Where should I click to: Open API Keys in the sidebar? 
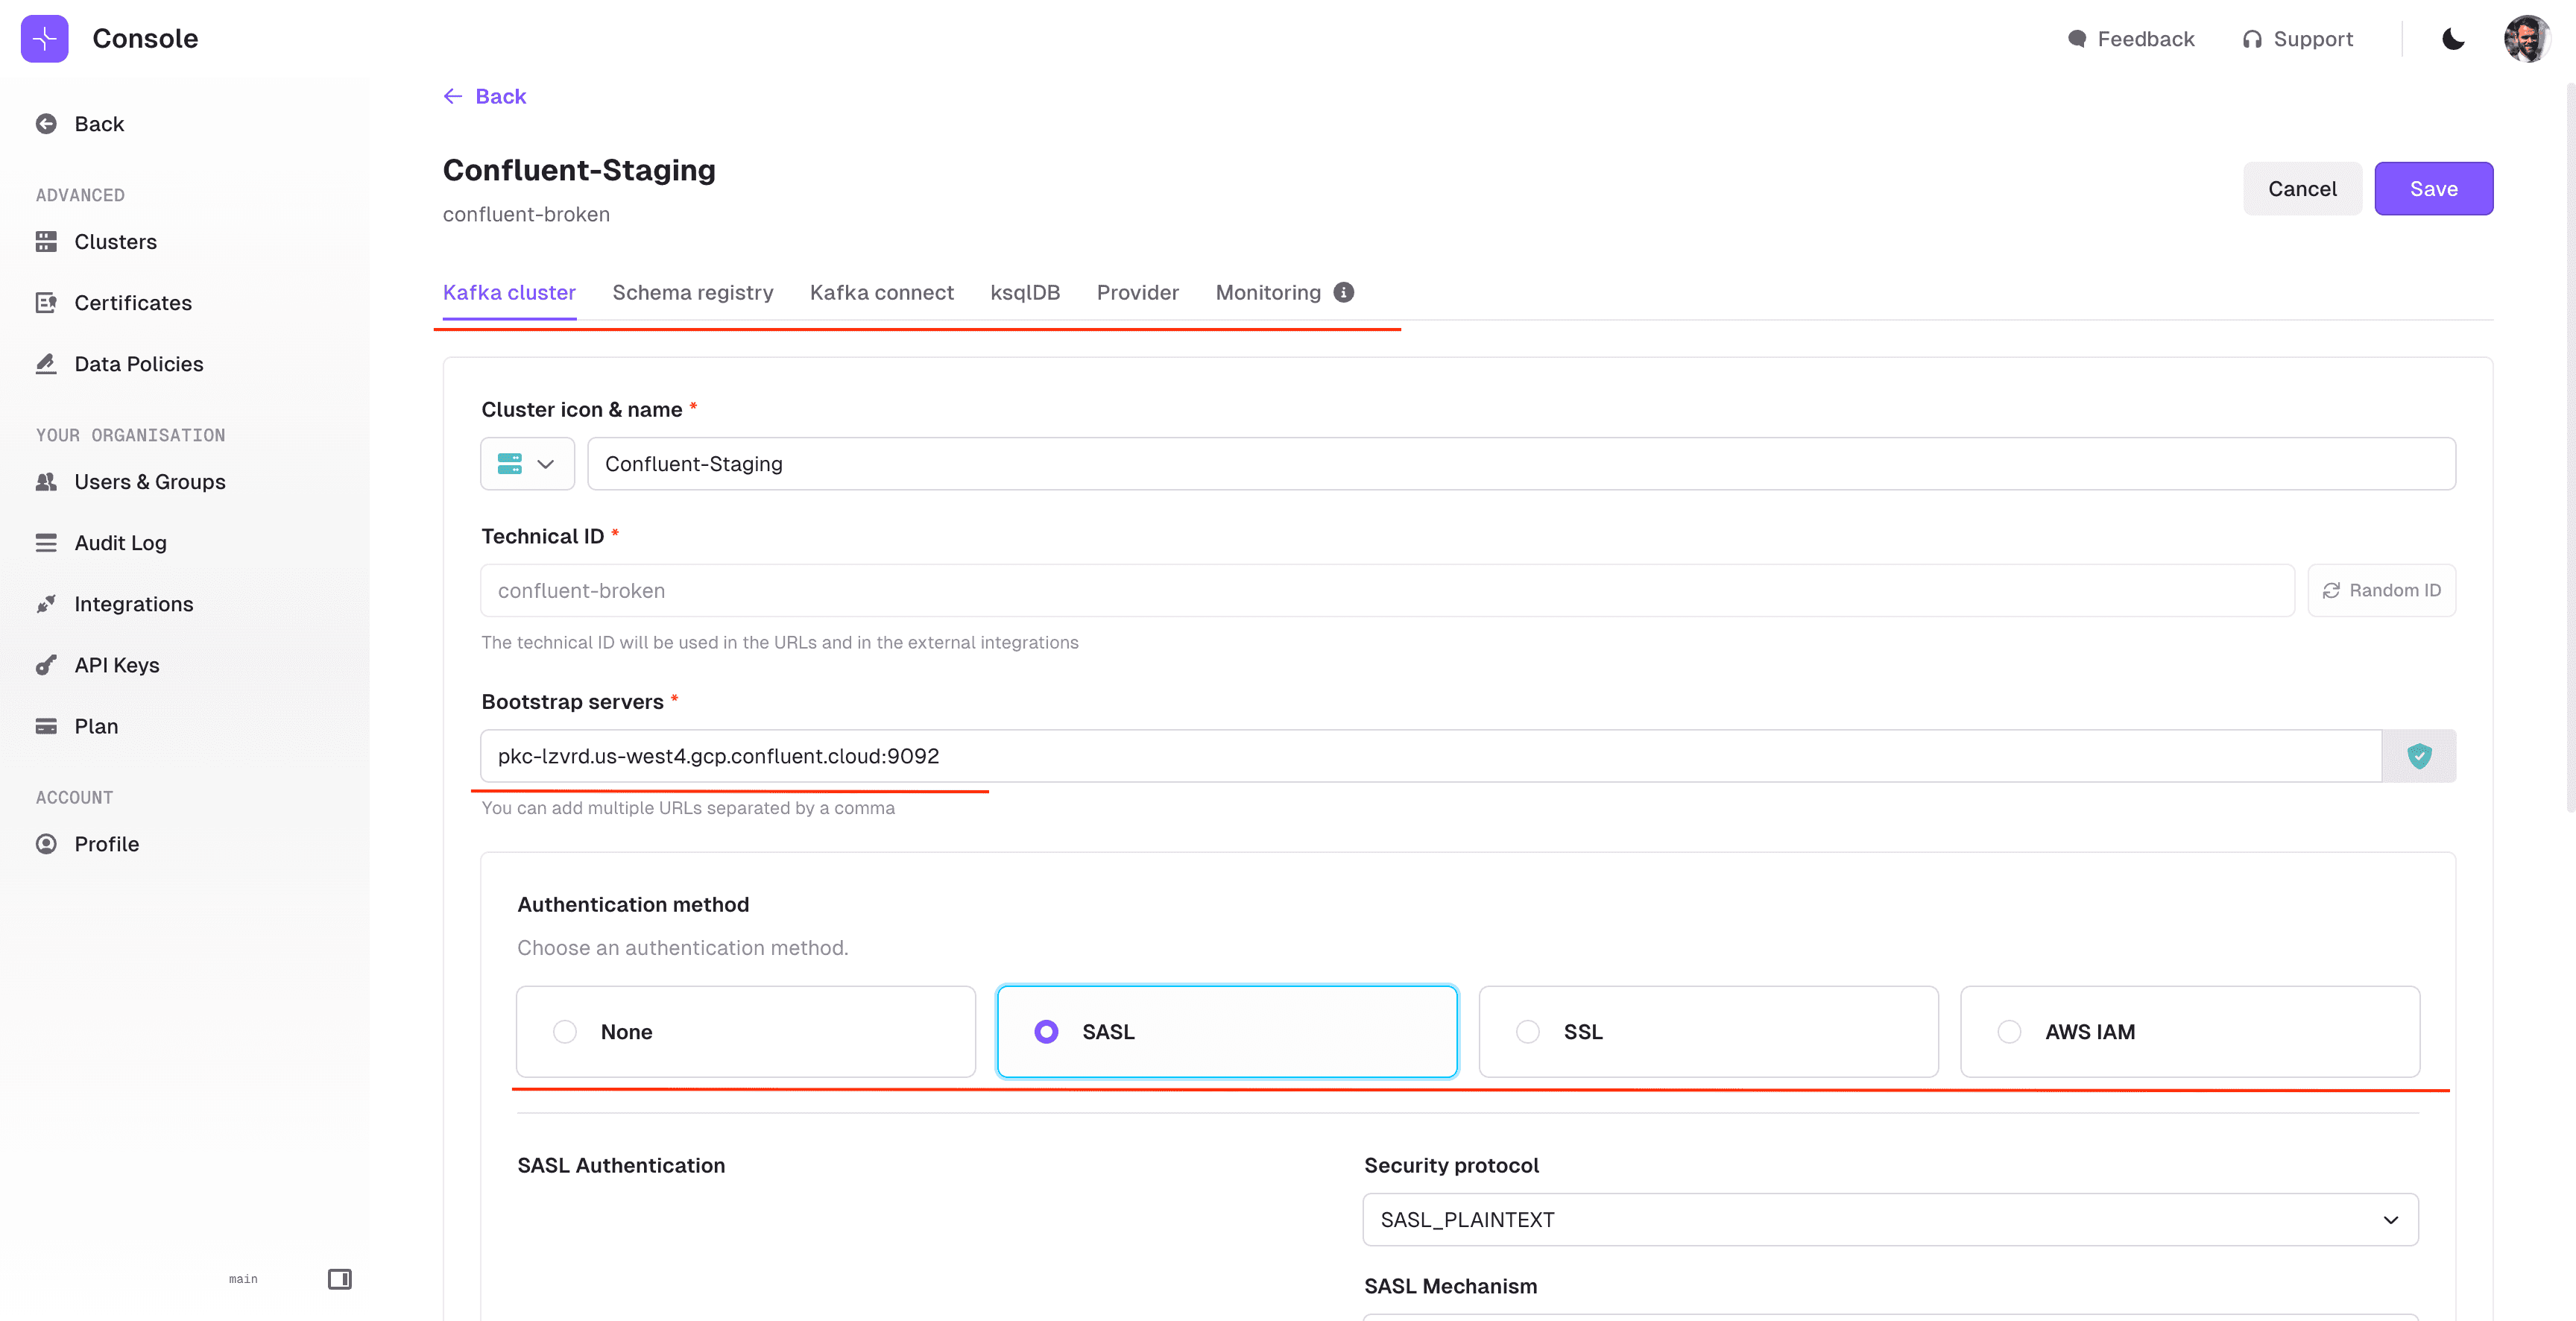[116, 665]
